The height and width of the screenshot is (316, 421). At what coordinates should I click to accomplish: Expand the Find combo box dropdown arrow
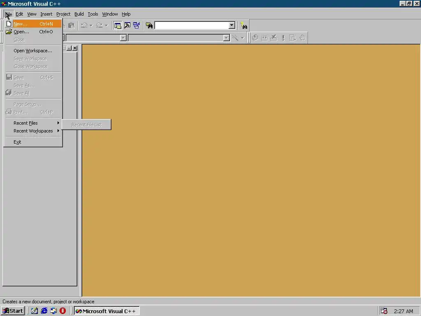coord(232,26)
